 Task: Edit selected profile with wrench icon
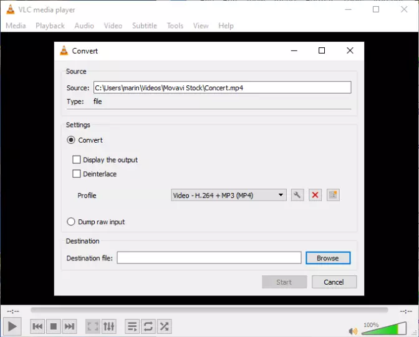(297, 195)
